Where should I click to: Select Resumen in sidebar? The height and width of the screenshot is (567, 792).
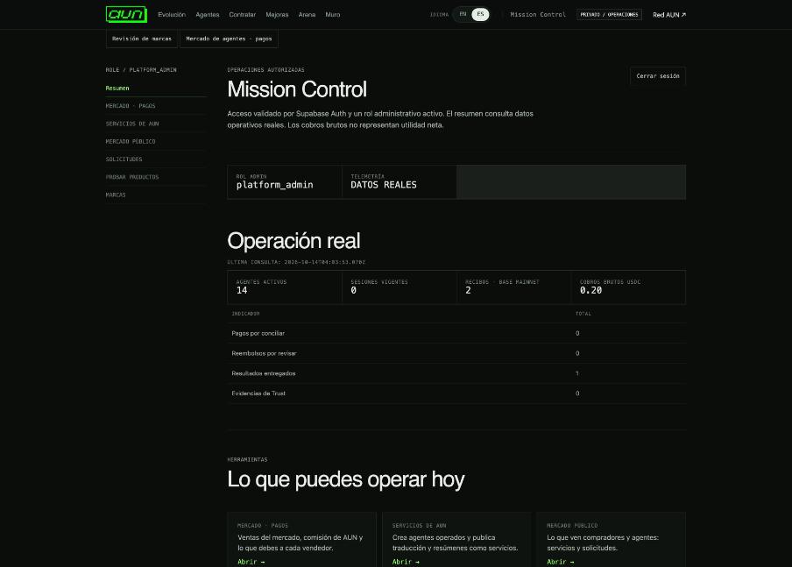(156, 88)
